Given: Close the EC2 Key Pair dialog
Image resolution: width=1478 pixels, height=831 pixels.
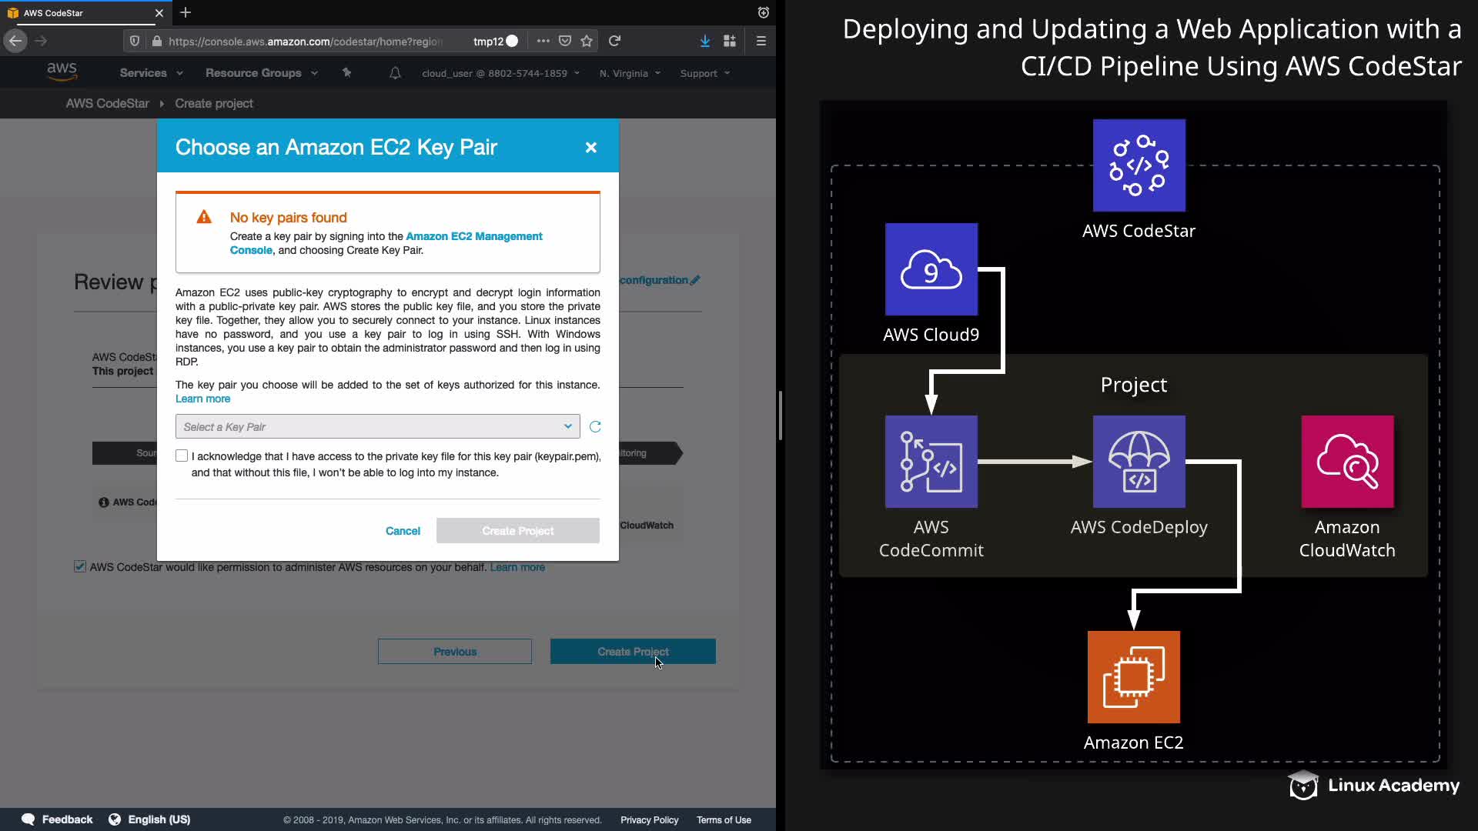Looking at the screenshot, I should coord(590,148).
